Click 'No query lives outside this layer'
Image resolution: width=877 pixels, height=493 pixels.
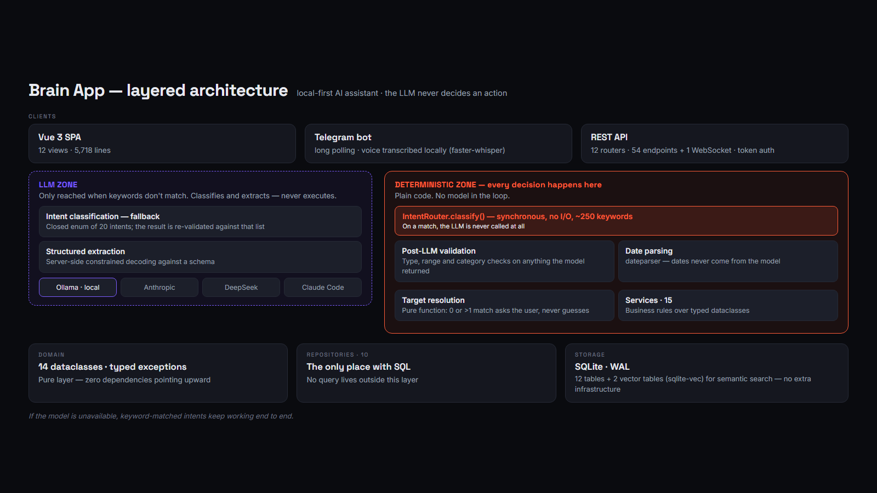coord(362,380)
